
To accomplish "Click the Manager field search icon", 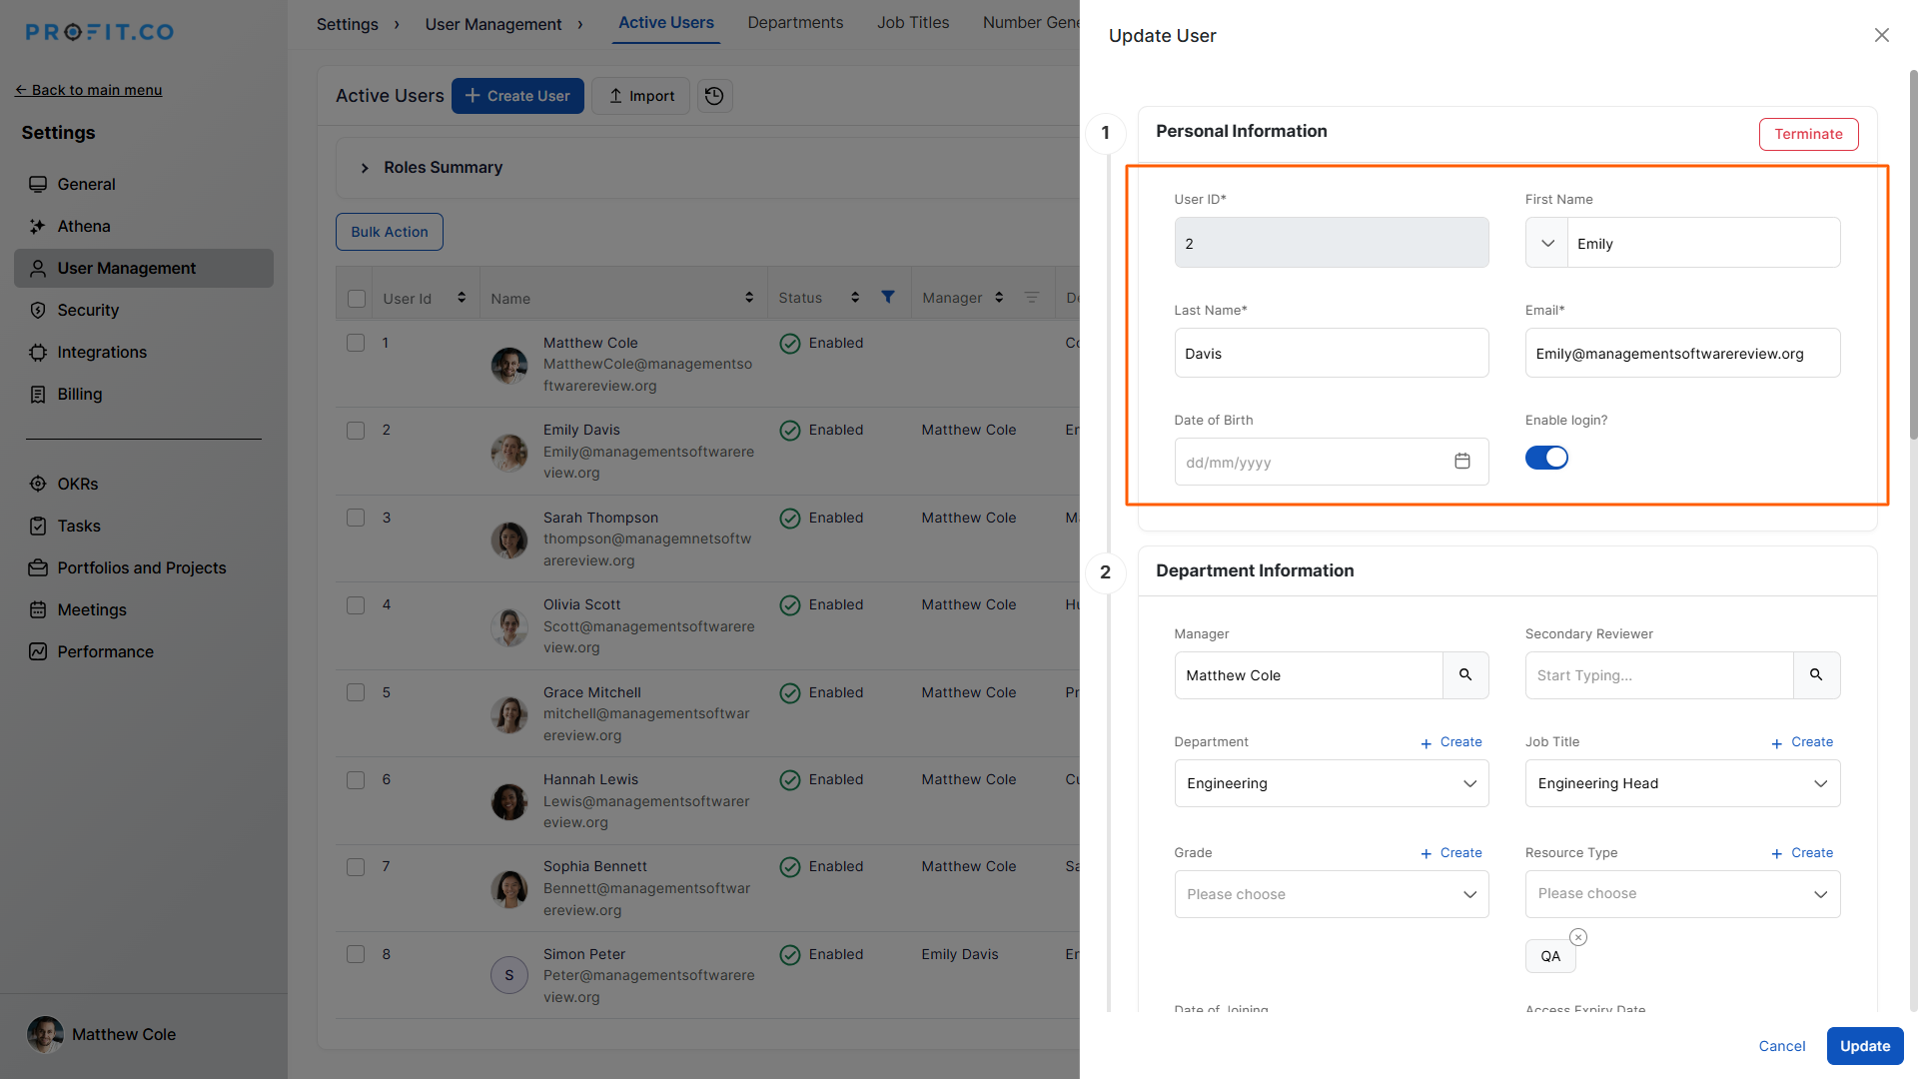I will 1464,675.
